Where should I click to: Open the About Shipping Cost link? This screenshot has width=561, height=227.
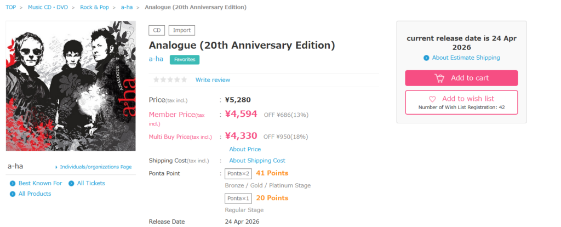tap(257, 161)
